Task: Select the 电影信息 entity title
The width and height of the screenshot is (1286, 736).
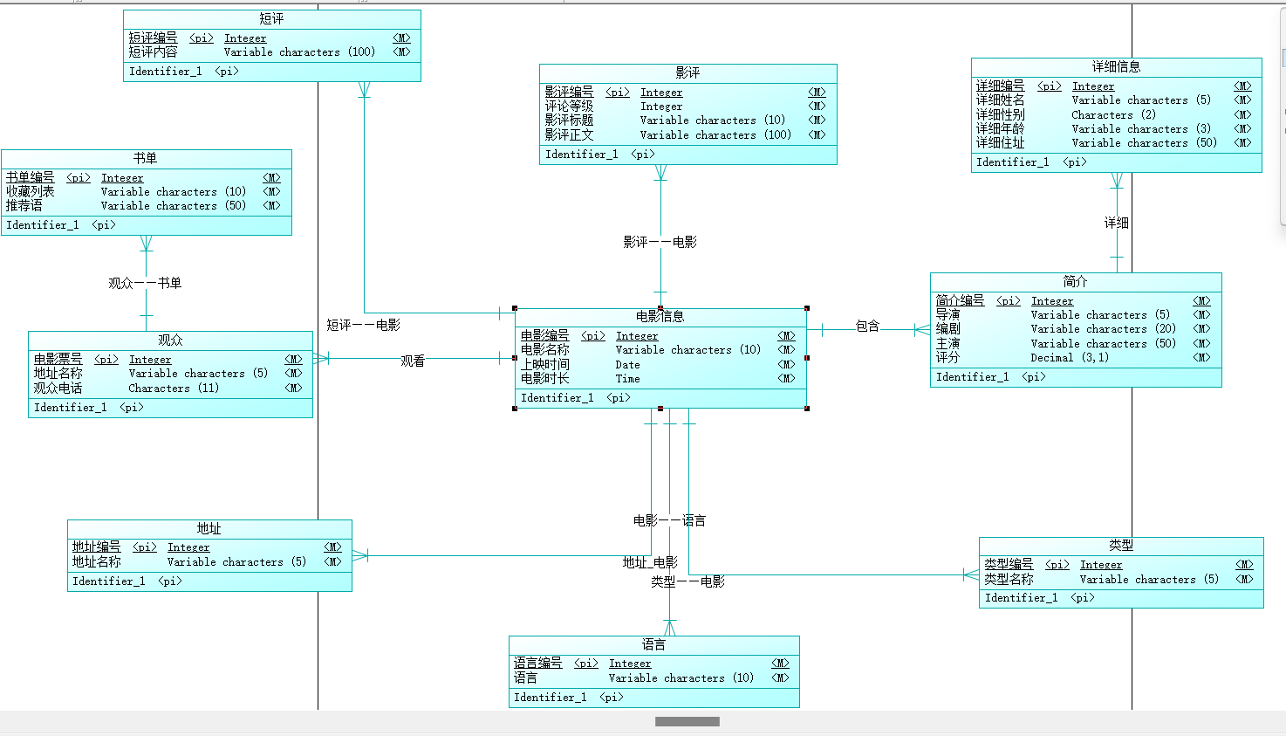Action: tap(660, 316)
